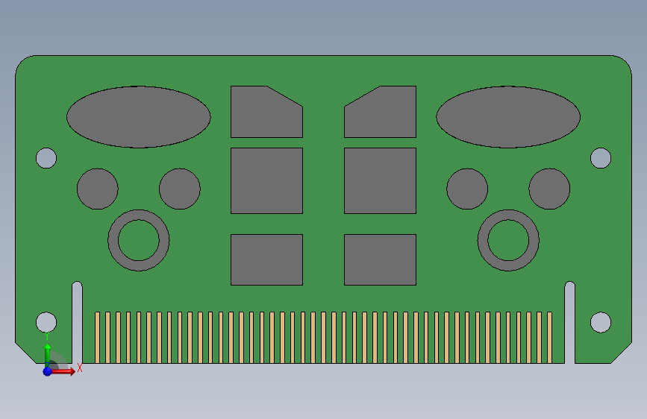
Task: Select the lower-left mounting hole above the triad
Action: 46,322
